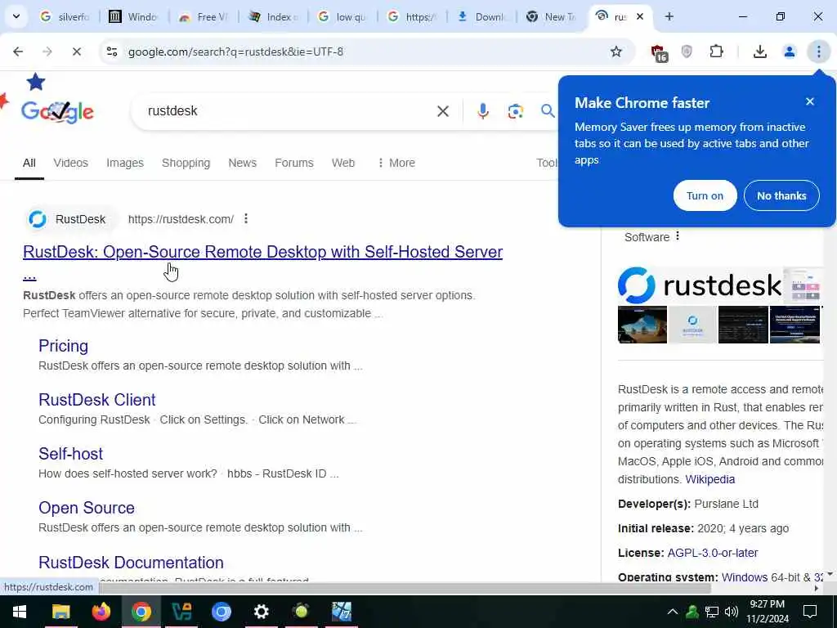The image size is (837, 628).
Task: Show hidden system tray icons
Action: 673,612
